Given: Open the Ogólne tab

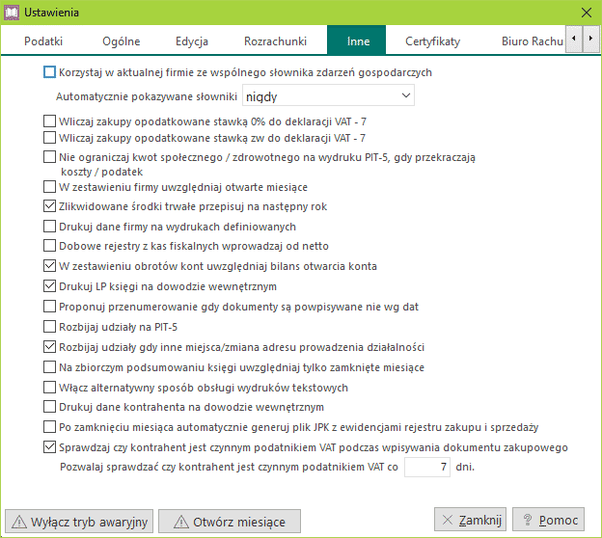Looking at the screenshot, I should point(122,41).
